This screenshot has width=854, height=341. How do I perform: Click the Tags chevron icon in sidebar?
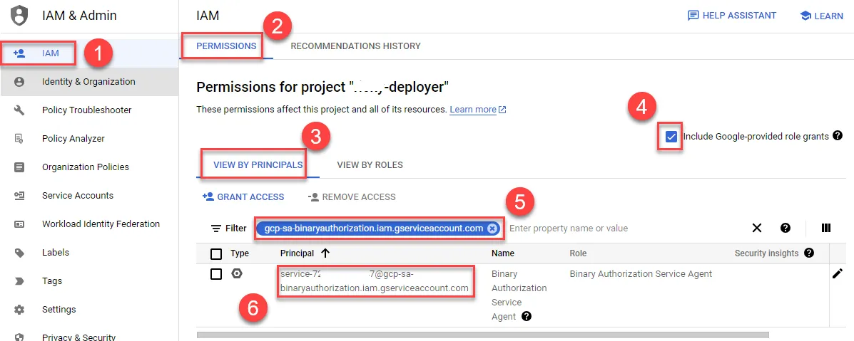point(19,281)
